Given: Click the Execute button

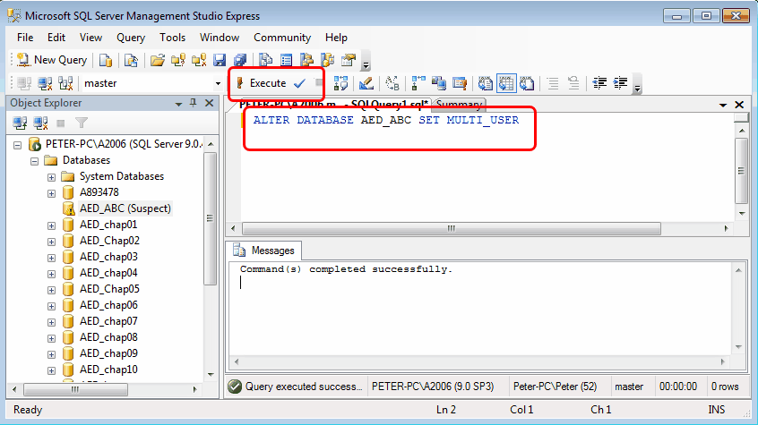Looking at the screenshot, I should click(263, 83).
